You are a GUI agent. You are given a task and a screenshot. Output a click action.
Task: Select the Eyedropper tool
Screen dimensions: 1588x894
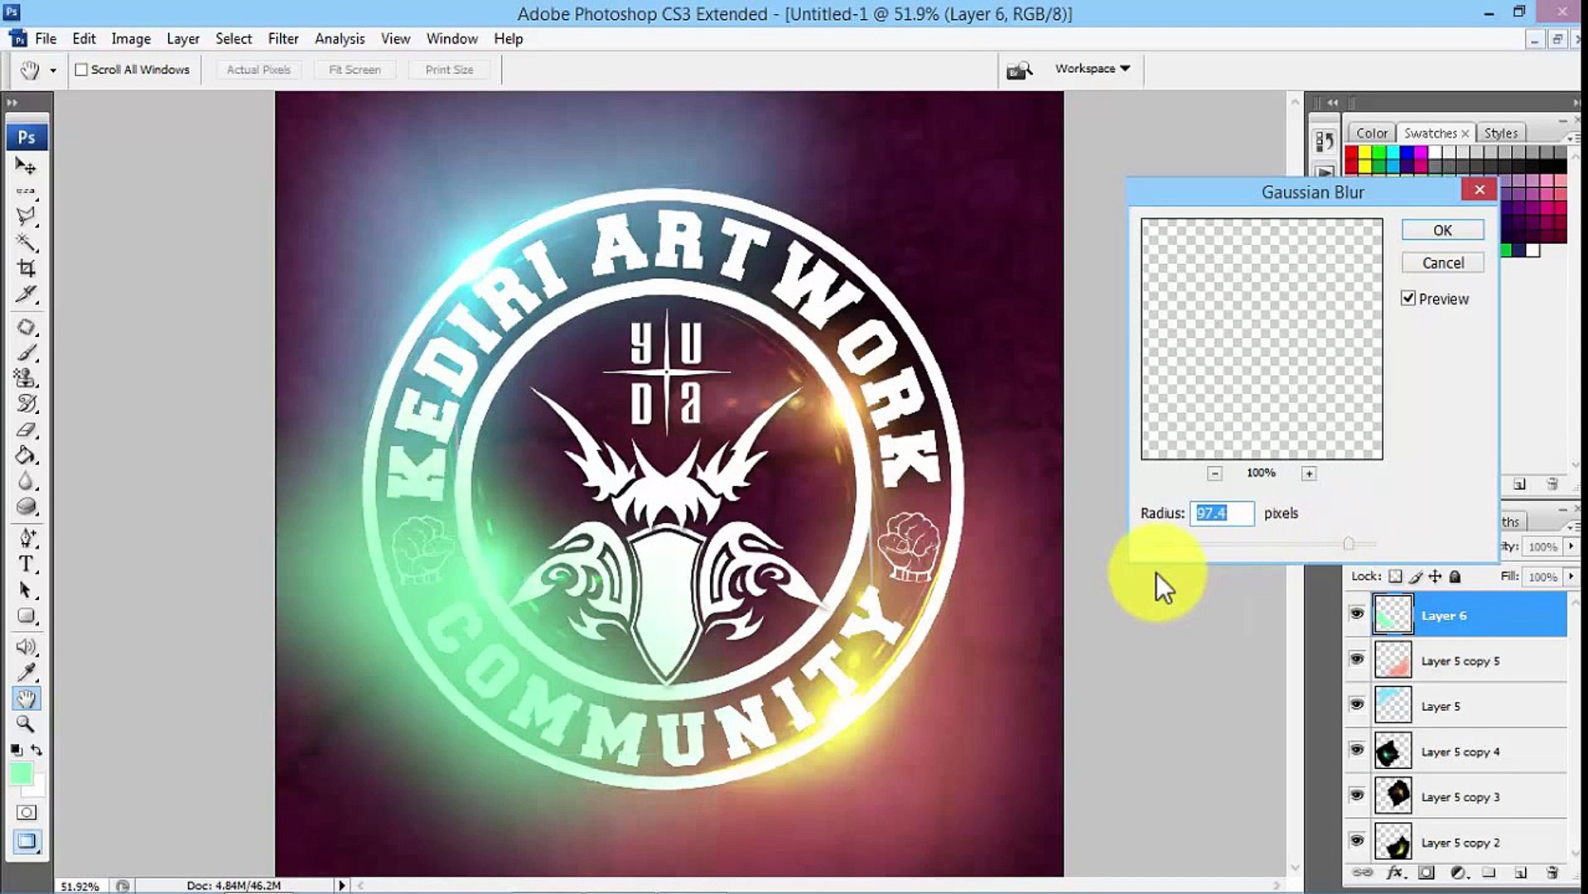26,673
